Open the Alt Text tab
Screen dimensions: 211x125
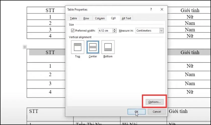point(126,18)
